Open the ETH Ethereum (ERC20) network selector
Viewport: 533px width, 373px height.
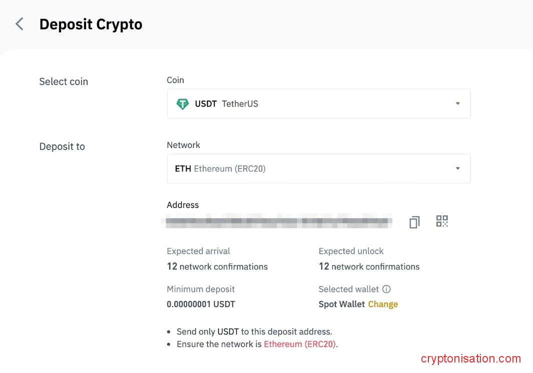point(318,169)
